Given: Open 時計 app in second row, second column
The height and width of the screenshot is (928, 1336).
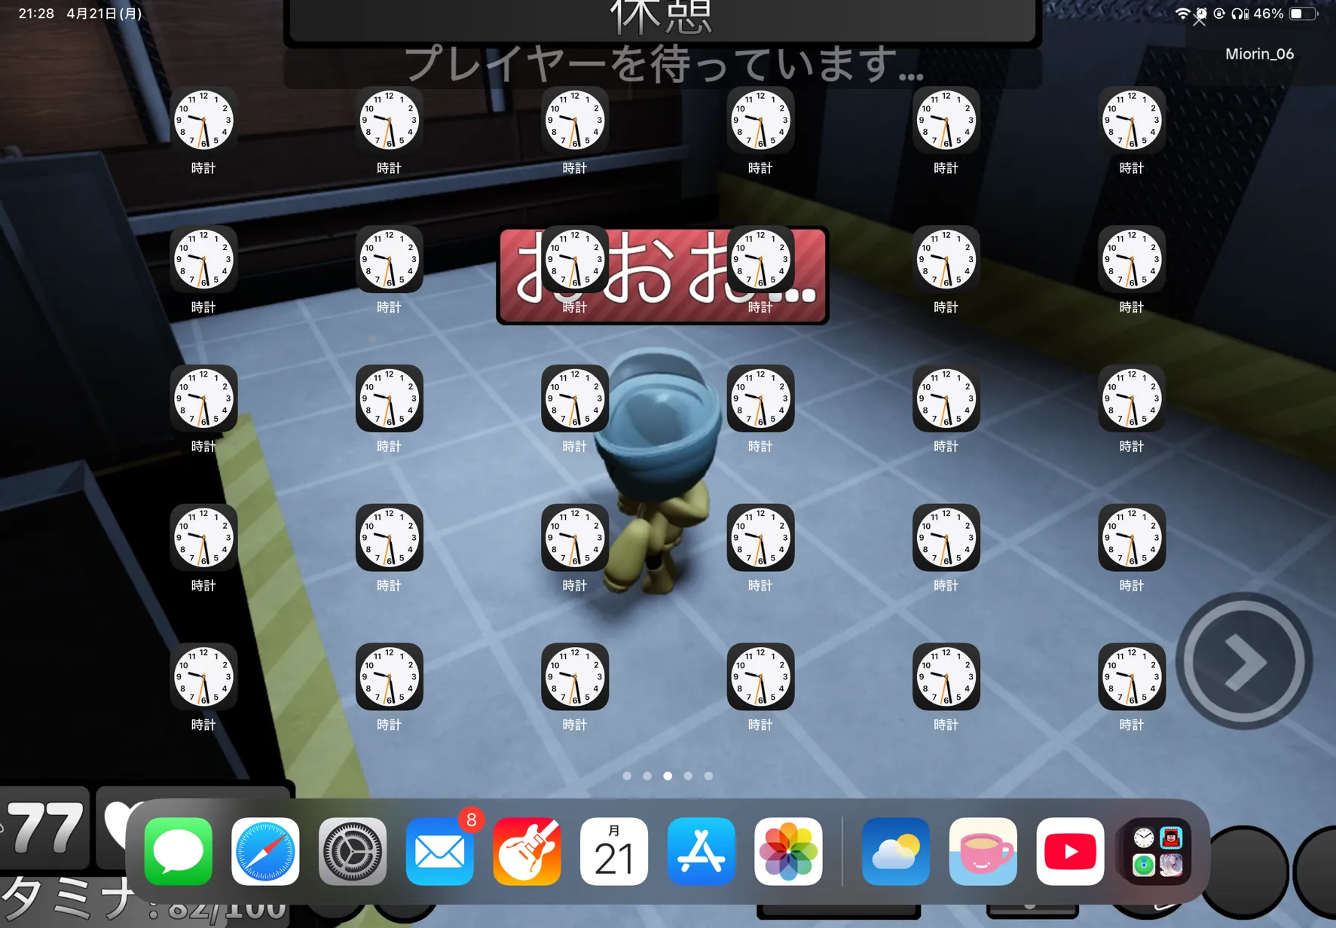Looking at the screenshot, I should click(x=389, y=259).
